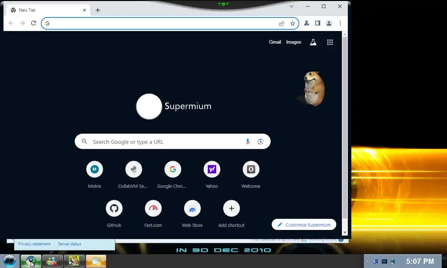The width and height of the screenshot is (447, 268).
Task: Click Add shortcut button
Action: [x=231, y=214]
